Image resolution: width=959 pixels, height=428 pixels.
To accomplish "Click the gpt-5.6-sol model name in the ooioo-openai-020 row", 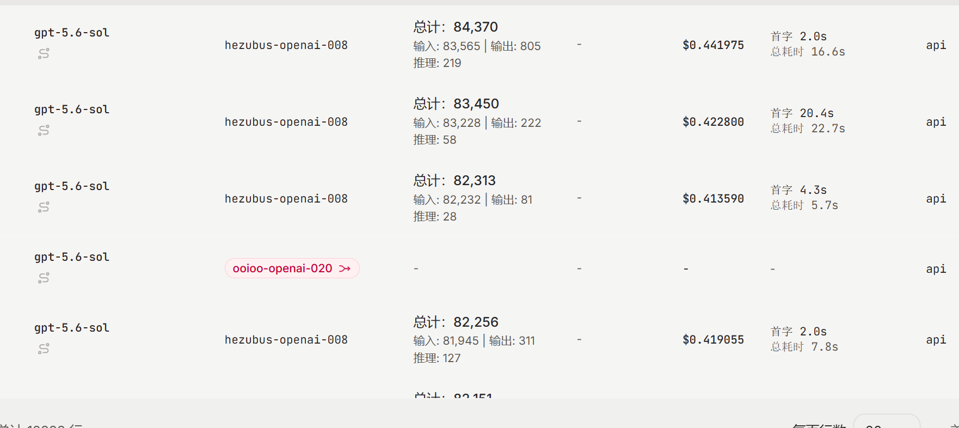I will tap(72, 257).
